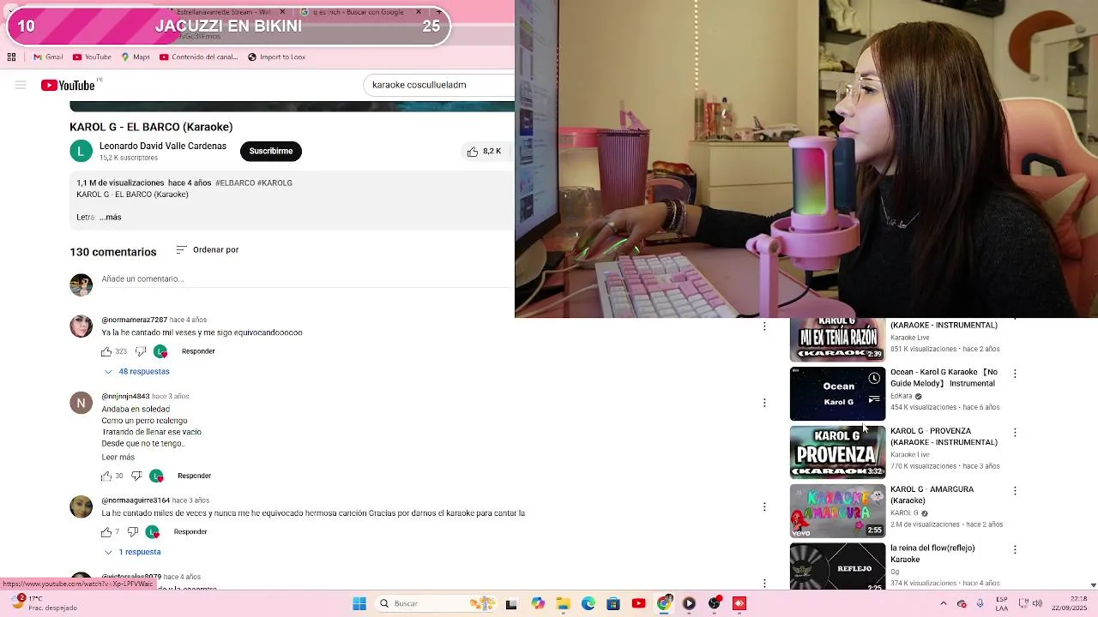Open options menu for @normaaguirre3164 comment
This screenshot has height=617, width=1098.
pyautogui.click(x=764, y=506)
